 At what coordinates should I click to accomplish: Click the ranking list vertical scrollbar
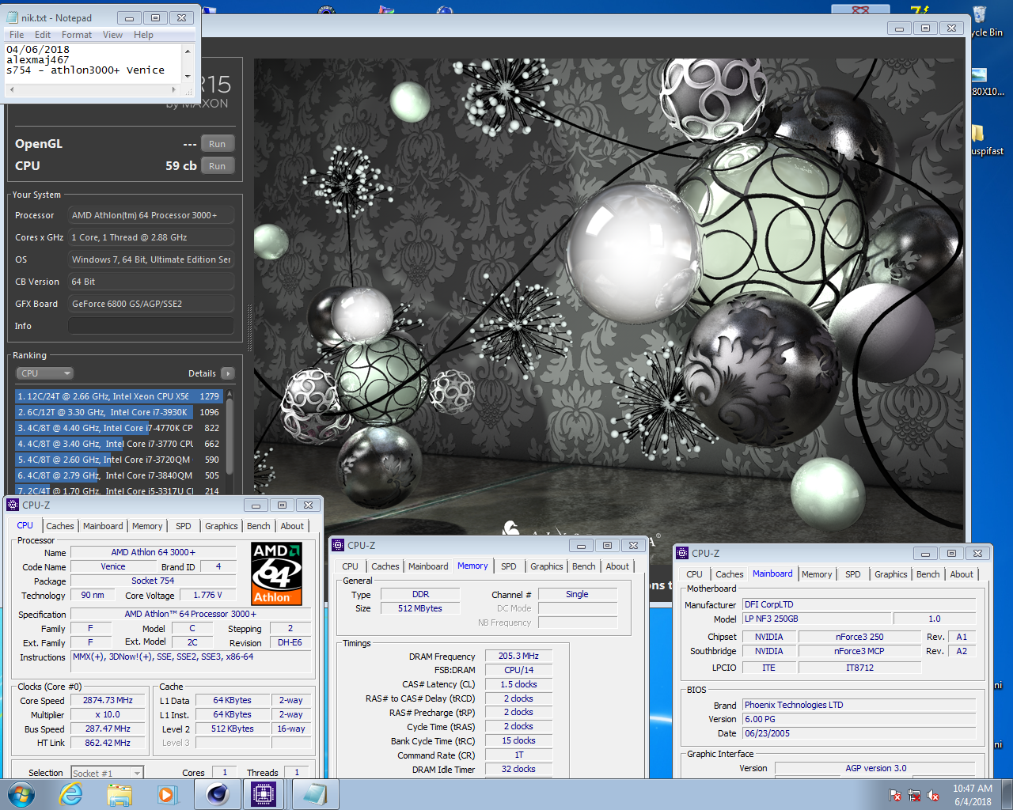point(230,435)
